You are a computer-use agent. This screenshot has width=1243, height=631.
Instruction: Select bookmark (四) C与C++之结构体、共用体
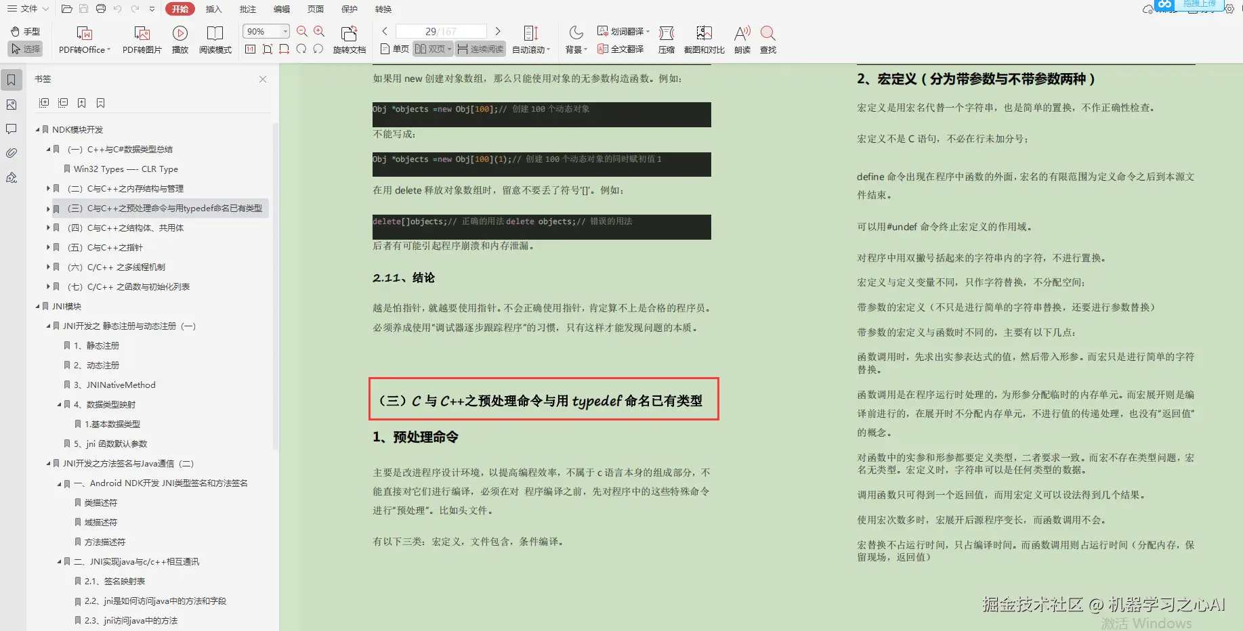point(125,227)
